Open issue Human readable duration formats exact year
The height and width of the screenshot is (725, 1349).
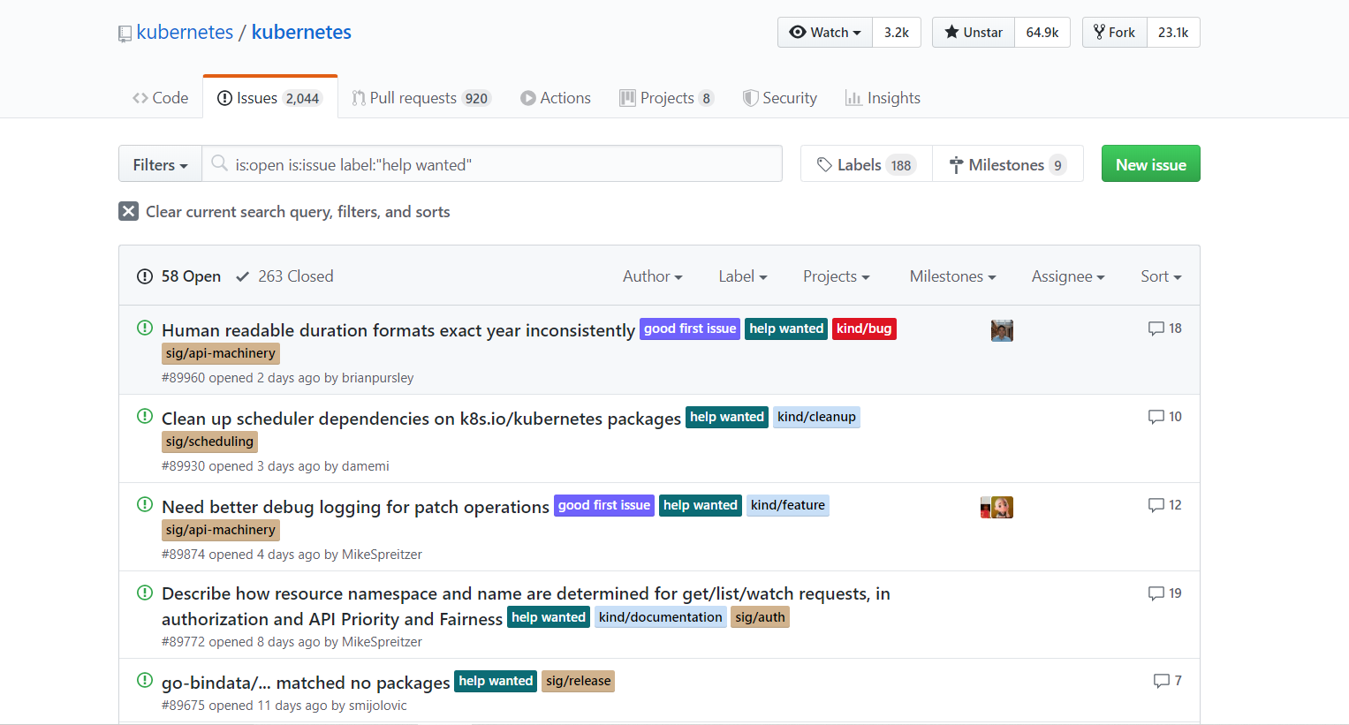pyautogui.click(x=398, y=330)
